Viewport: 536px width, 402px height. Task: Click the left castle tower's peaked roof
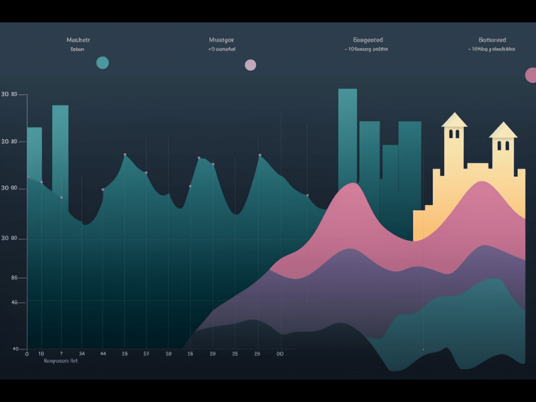[x=454, y=120]
